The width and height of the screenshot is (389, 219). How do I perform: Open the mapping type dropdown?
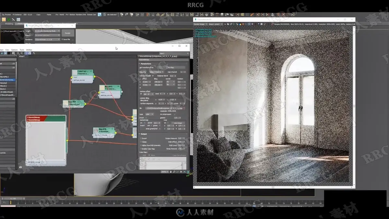click(156, 72)
